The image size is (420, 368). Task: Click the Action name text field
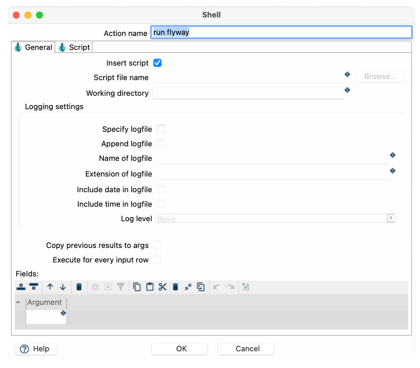(281, 32)
